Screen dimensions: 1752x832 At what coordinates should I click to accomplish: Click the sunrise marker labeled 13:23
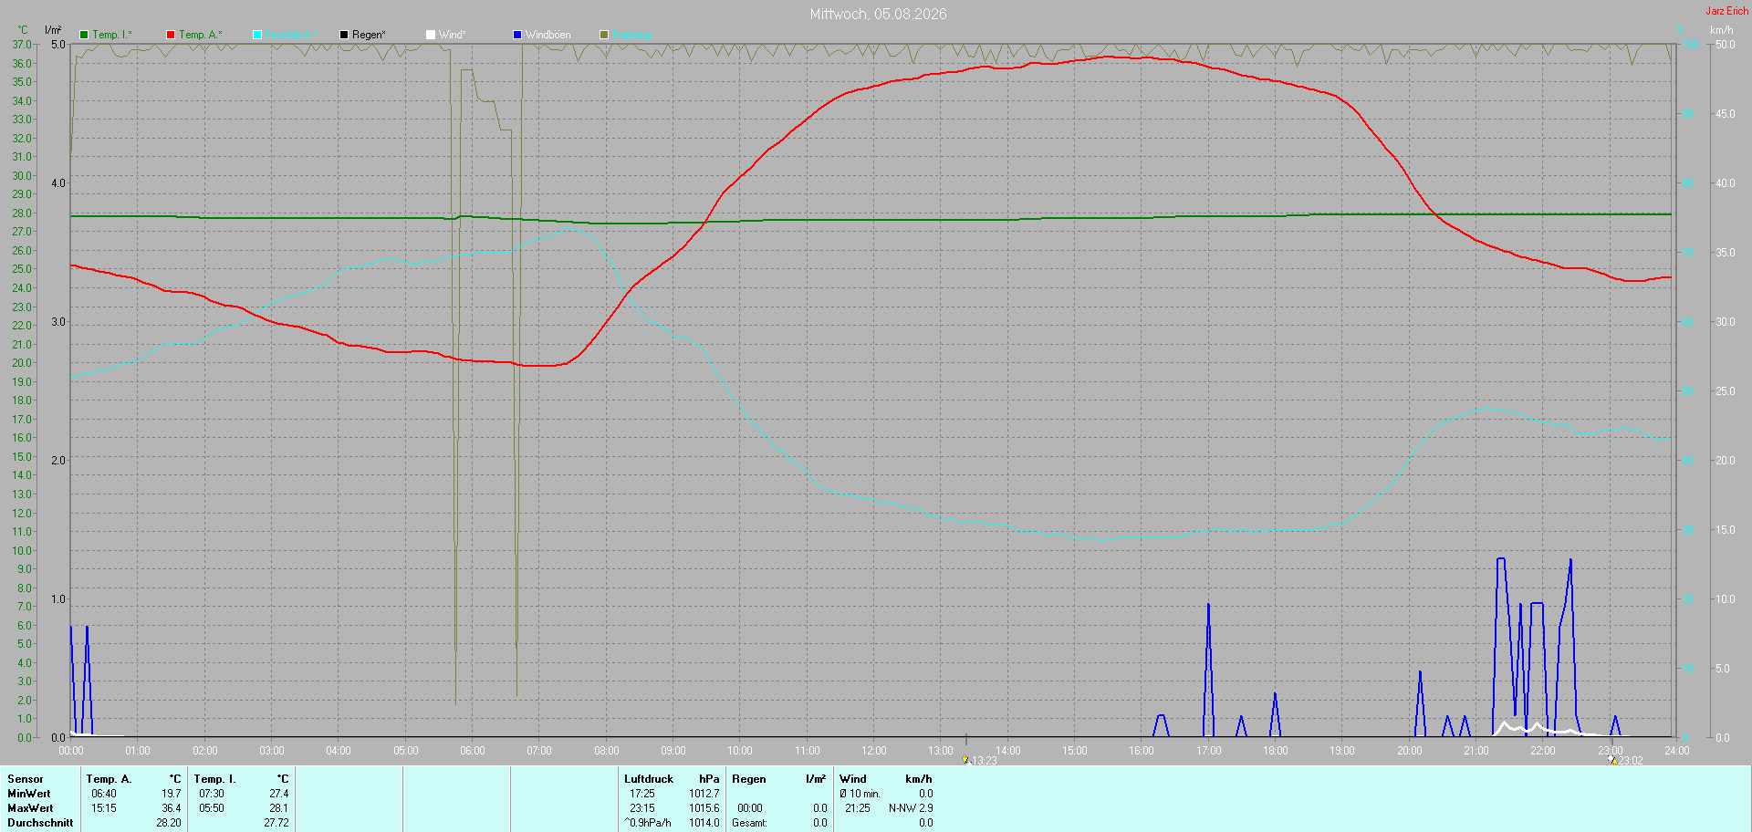coord(965,760)
